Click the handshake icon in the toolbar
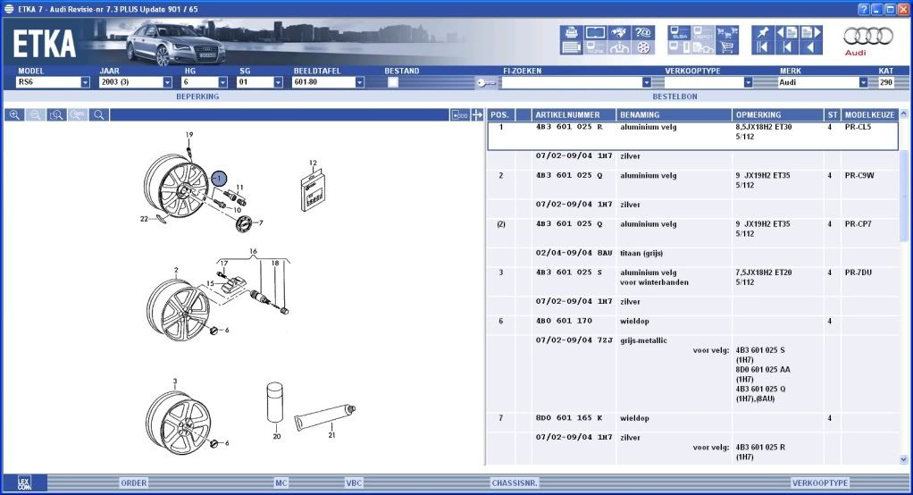Screen dimensions: 913x495 pyautogui.click(x=618, y=32)
